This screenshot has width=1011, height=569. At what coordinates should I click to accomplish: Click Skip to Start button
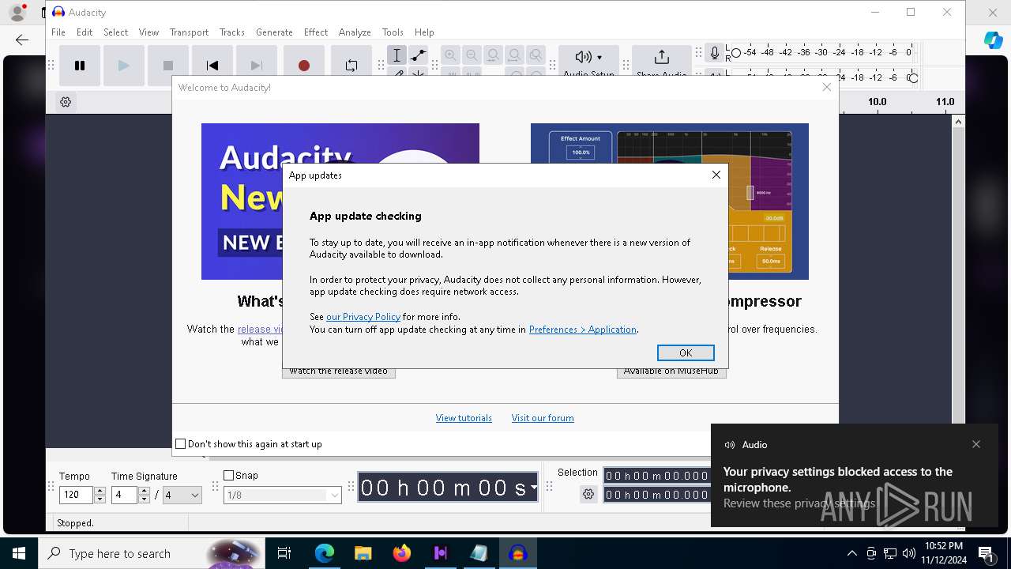(212, 66)
